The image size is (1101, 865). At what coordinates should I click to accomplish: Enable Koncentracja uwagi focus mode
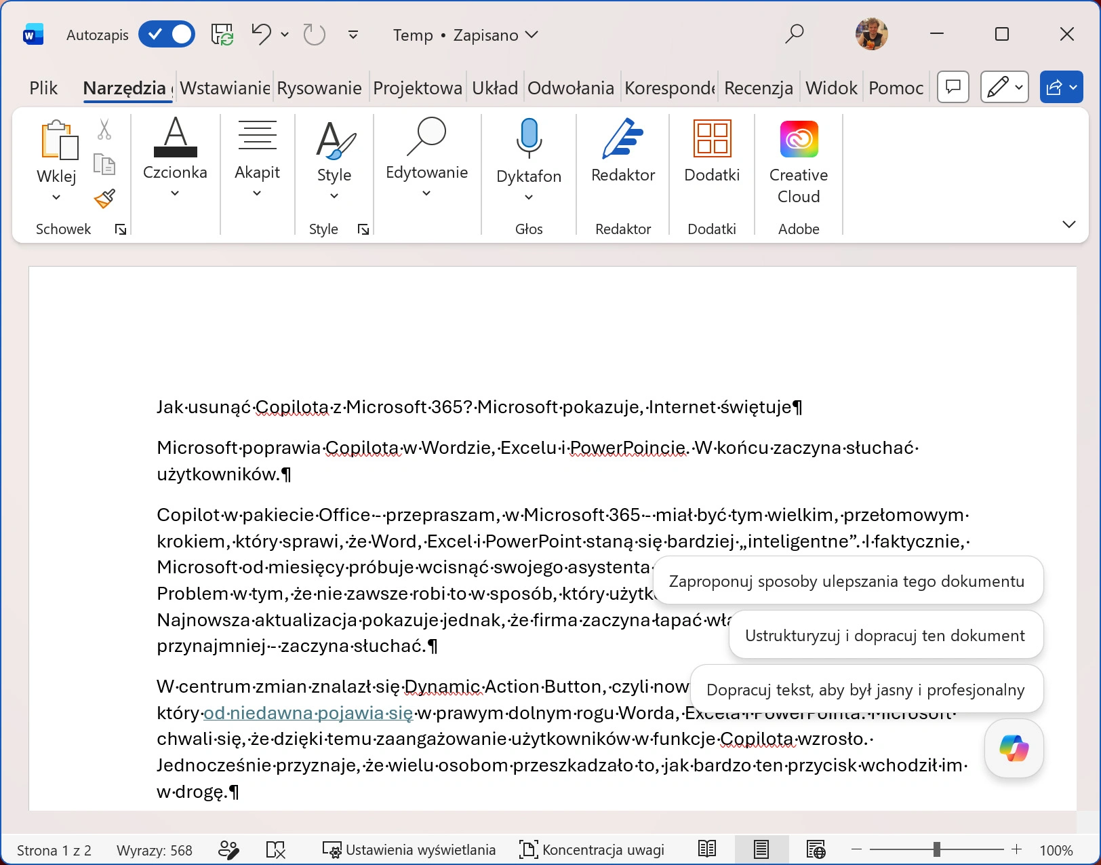coord(591,850)
